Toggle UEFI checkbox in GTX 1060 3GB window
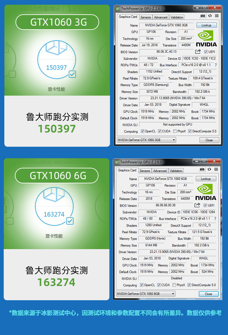Viewport: 228px width, 335px height. point(206,52)
